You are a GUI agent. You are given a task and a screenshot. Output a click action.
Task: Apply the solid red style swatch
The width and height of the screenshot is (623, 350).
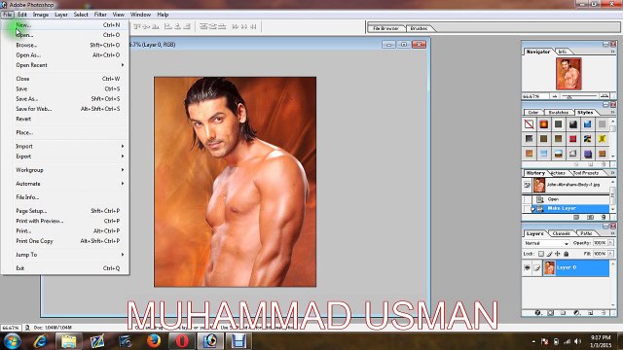click(x=572, y=138)
